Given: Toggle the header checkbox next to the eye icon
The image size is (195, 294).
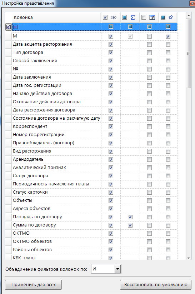Looking at the screenshot, I should [105, 18].
